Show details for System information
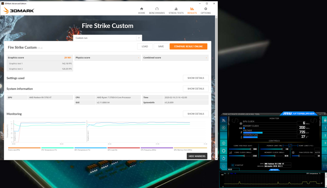 click(196, 89)
